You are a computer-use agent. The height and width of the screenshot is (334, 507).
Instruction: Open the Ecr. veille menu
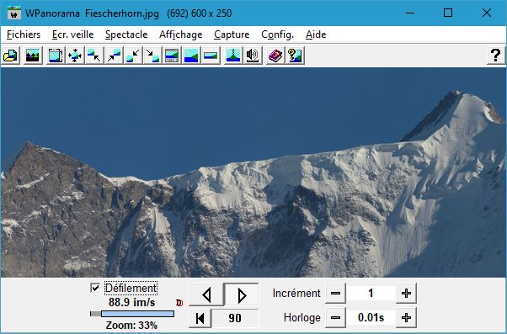click(72, 34)
